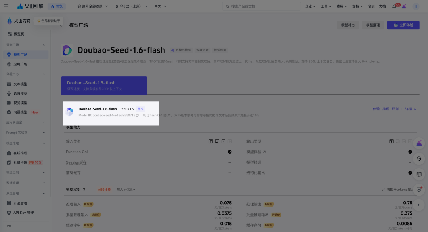Collapse the 详情 details toggle

(x=411, y=109)
